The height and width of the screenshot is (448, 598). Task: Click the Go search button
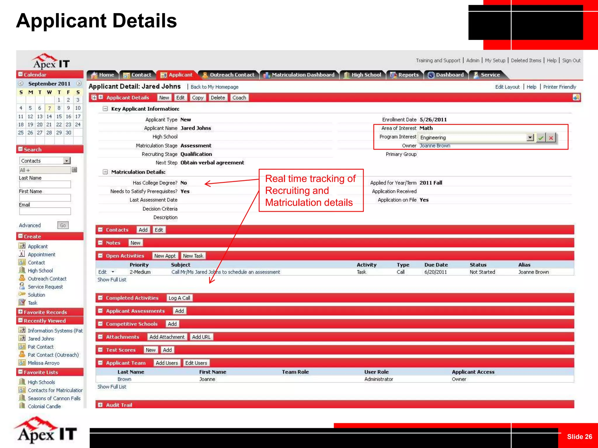coord(63,225)
